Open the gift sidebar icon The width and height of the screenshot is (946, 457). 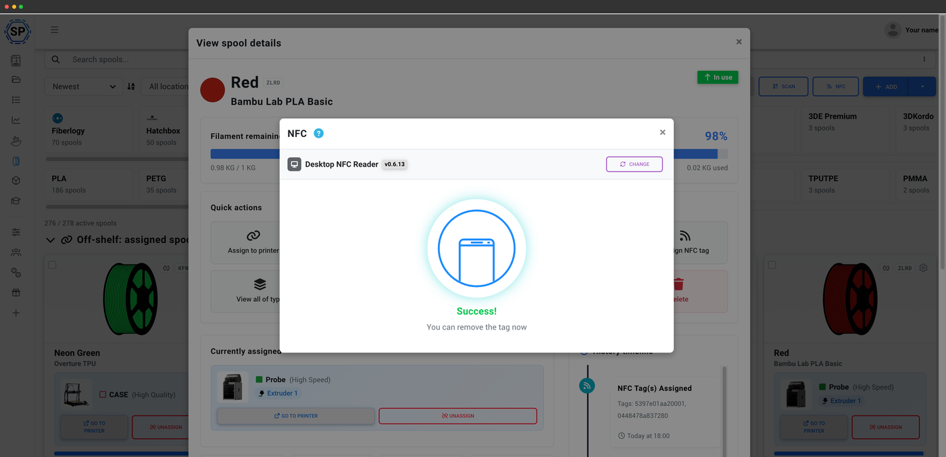16,293
